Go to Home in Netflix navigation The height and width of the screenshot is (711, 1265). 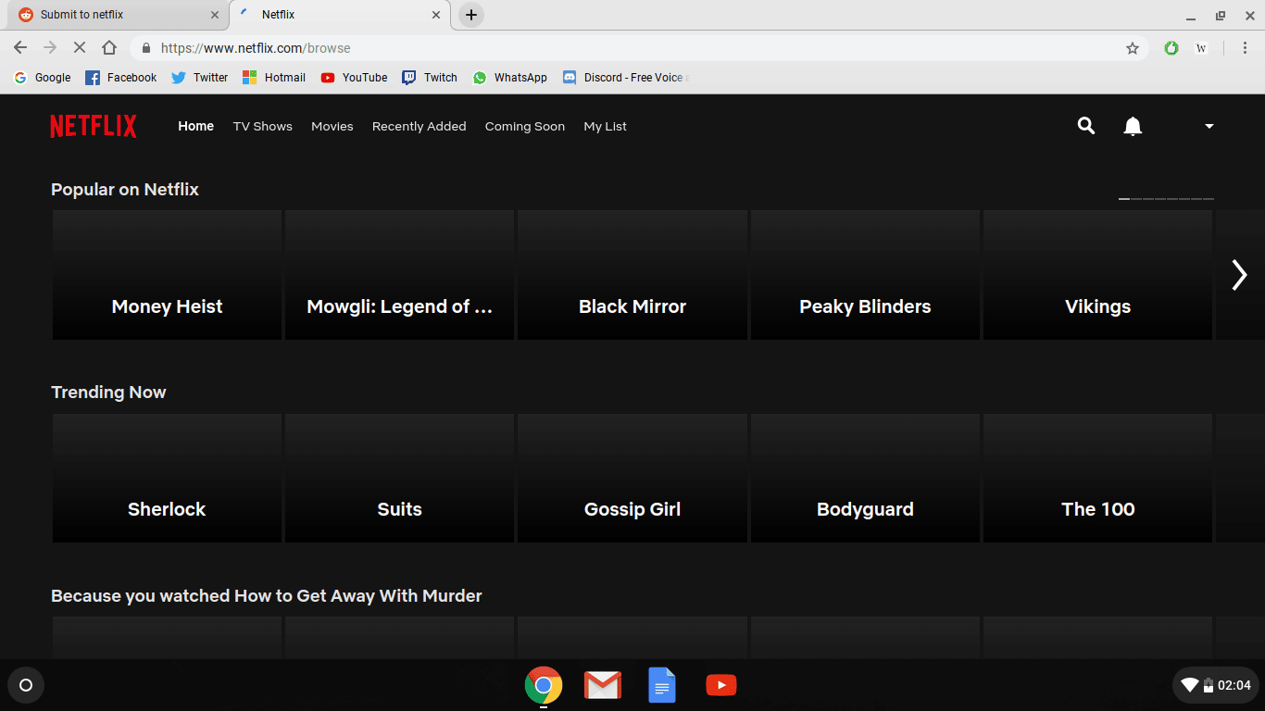(195, 126)
